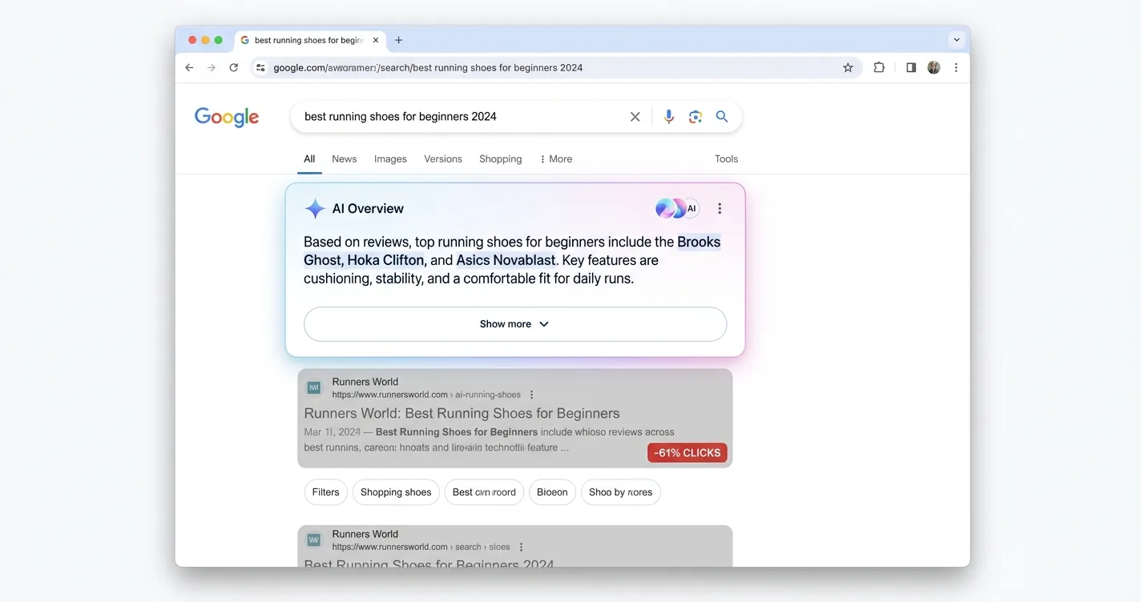Select the active browser tab title
Viewport: 1141px width, 602px height.
point(308,40)
